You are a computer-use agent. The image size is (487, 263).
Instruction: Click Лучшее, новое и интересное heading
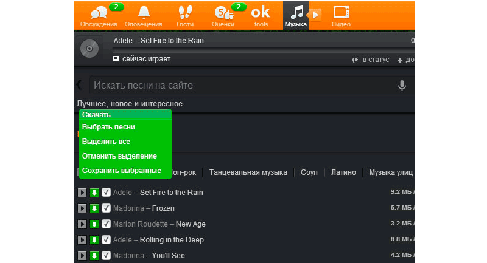tap(130, 104)
